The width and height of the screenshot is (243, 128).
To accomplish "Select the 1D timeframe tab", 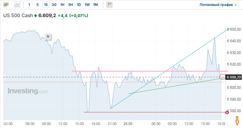I will pos(79,5).
